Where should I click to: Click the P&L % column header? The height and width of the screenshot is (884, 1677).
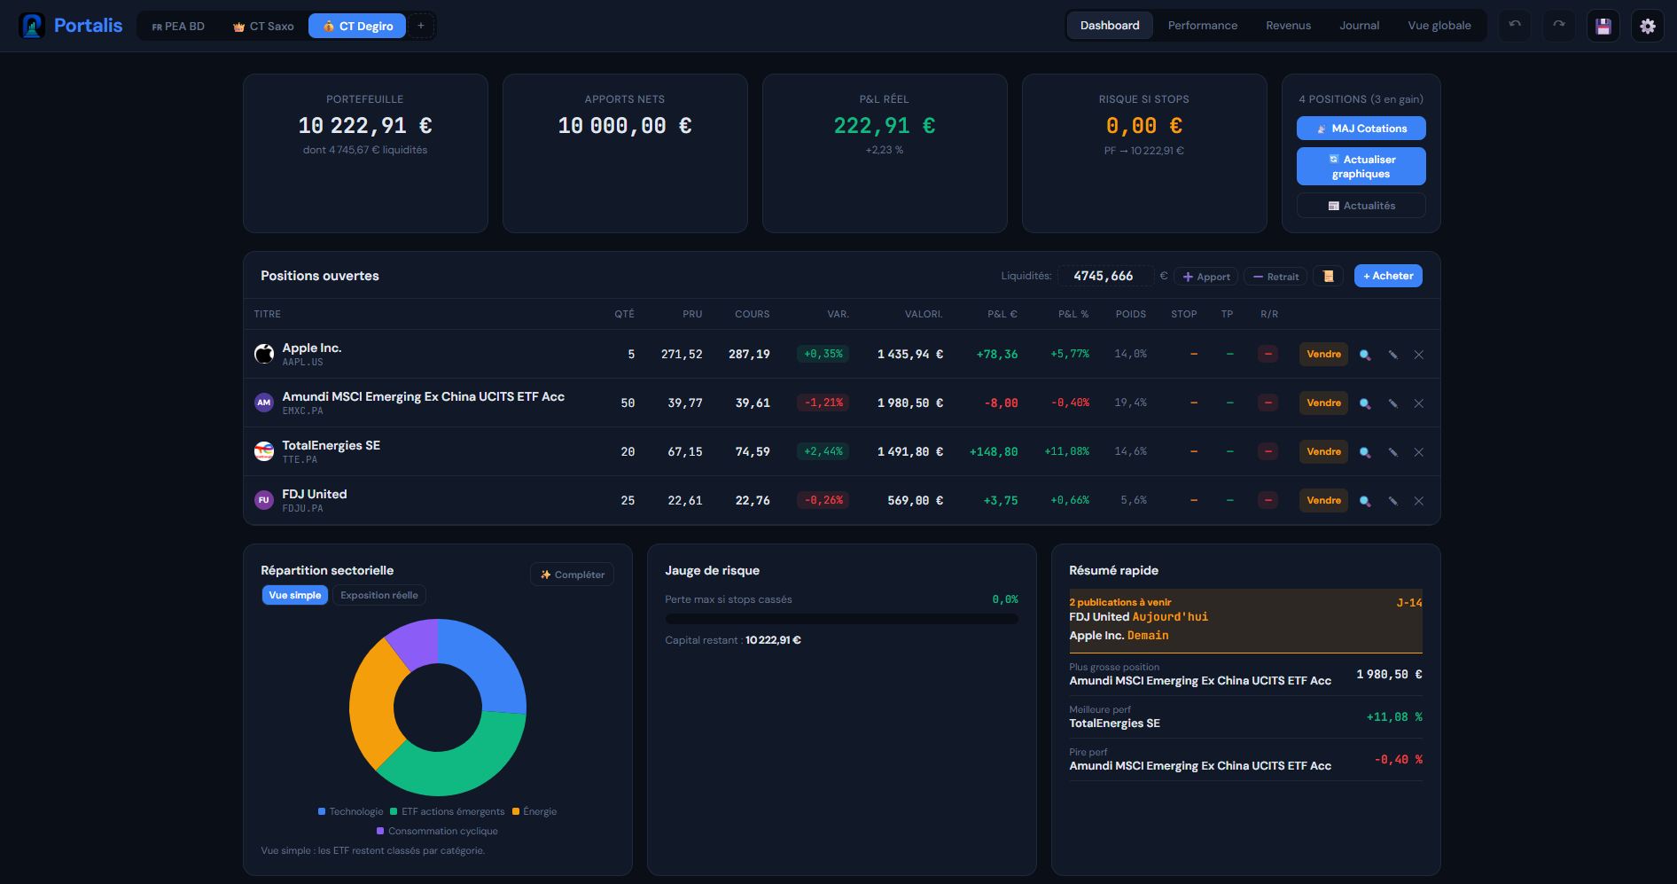coord(1072,314)
